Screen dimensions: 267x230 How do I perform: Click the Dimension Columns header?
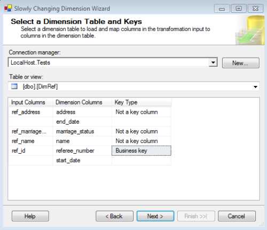click(82, 102)
